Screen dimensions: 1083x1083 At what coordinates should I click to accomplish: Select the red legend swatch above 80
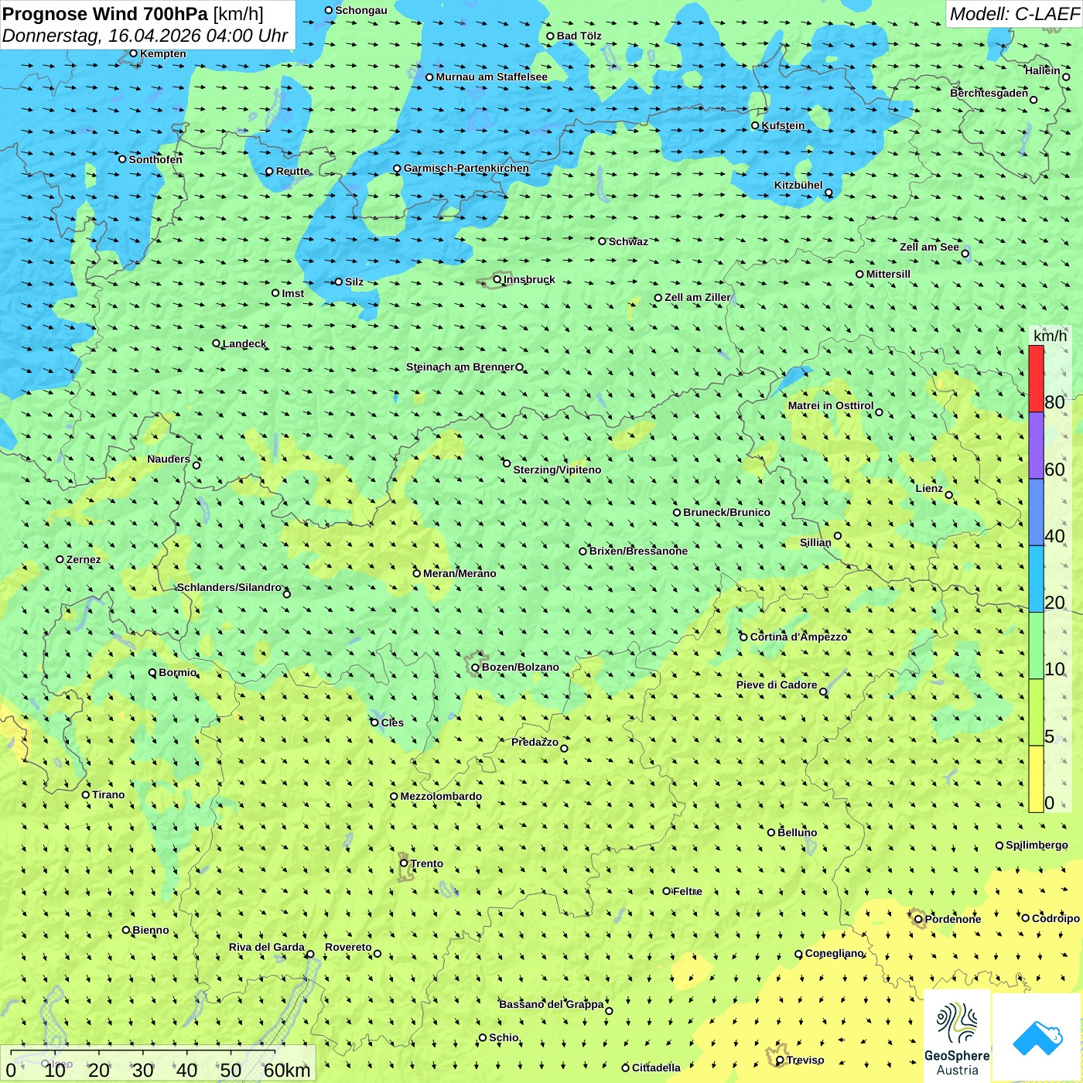pyautogui.click(x=1036, y=378)
